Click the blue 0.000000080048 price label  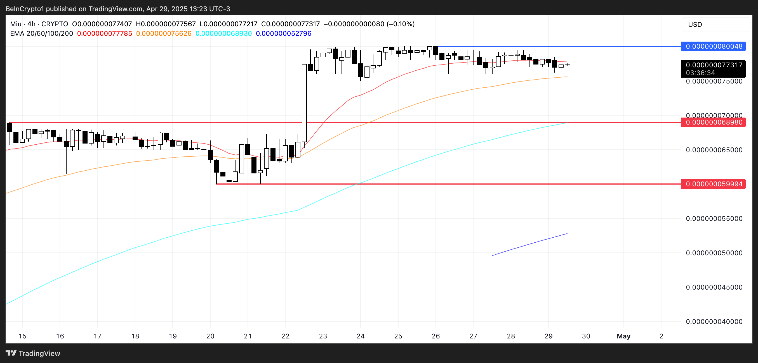[x=713, y=46]
